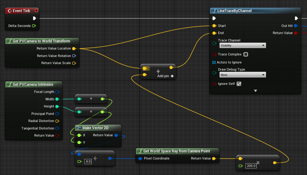Click multiply node vector output pin

click(275, 163)
